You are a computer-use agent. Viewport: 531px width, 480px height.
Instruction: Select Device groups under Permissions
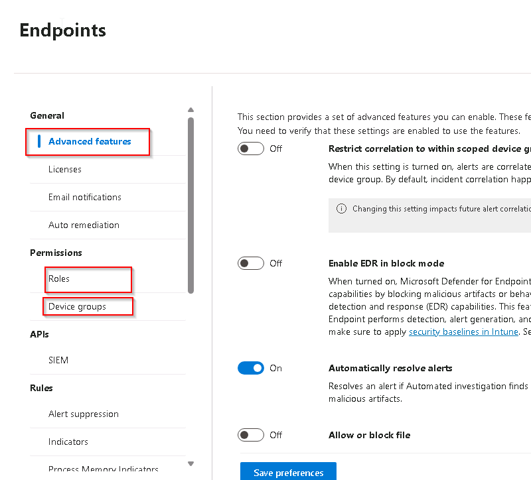77,306
